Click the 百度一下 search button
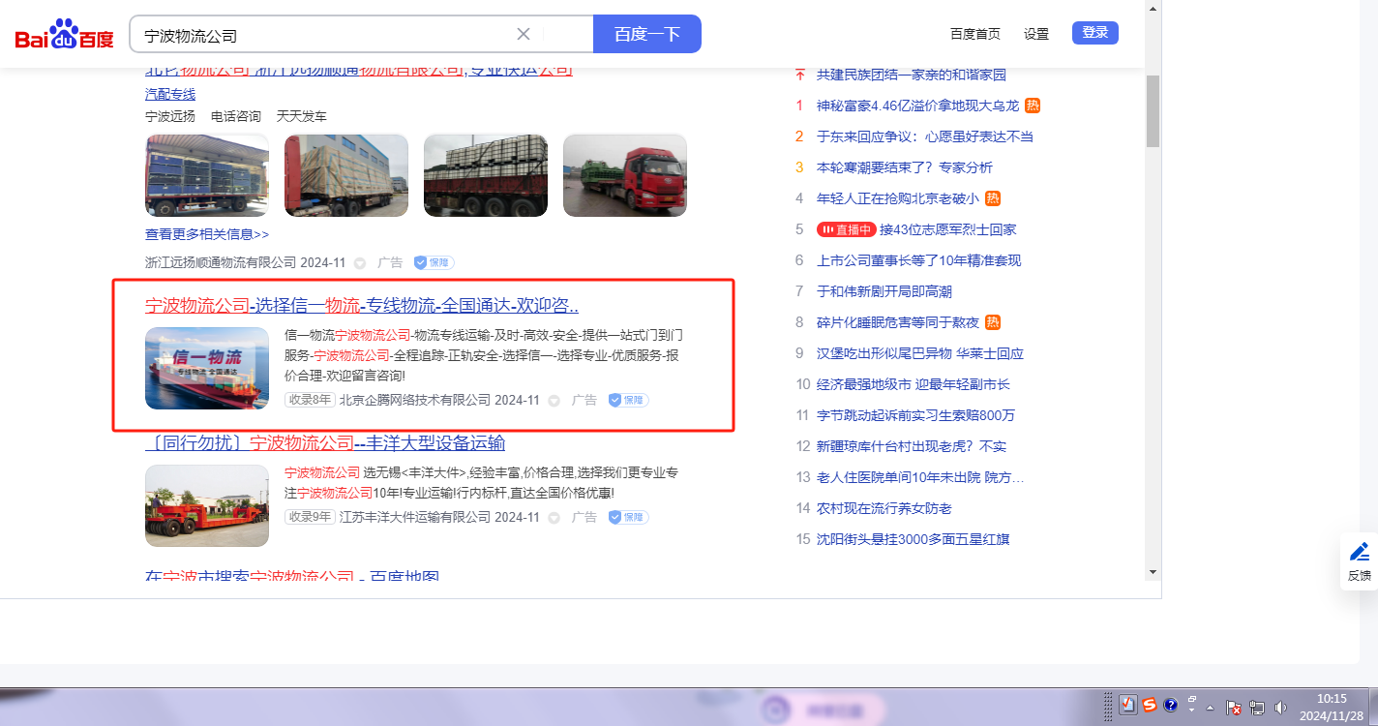This screenshot has height=726, width=1378. tap(647, 34)
